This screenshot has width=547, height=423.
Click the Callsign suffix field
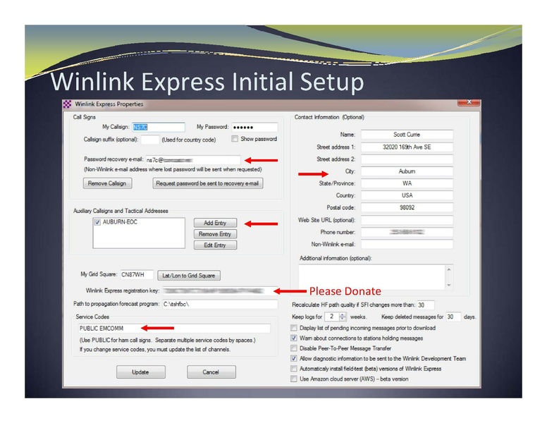pyautogui.click(x=150, y=140)
